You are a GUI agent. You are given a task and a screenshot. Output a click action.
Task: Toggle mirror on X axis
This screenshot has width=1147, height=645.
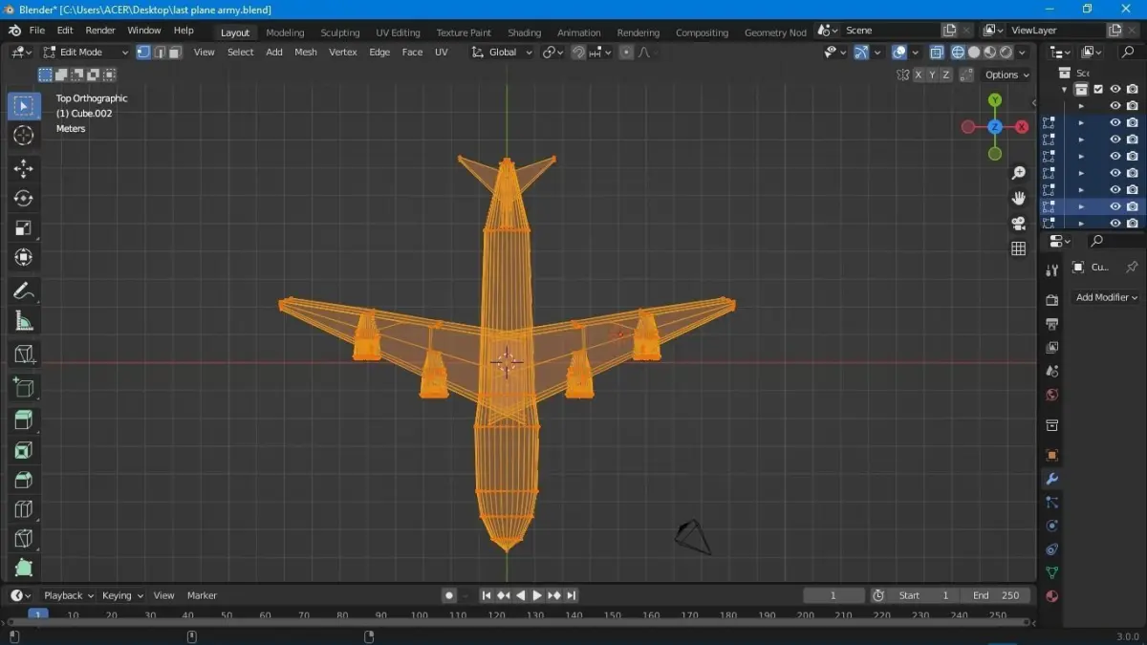pos(919,75)
